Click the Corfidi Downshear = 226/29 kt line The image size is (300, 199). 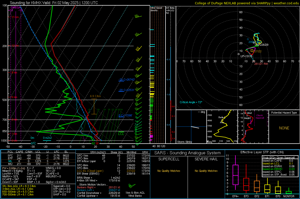(99, 193)
